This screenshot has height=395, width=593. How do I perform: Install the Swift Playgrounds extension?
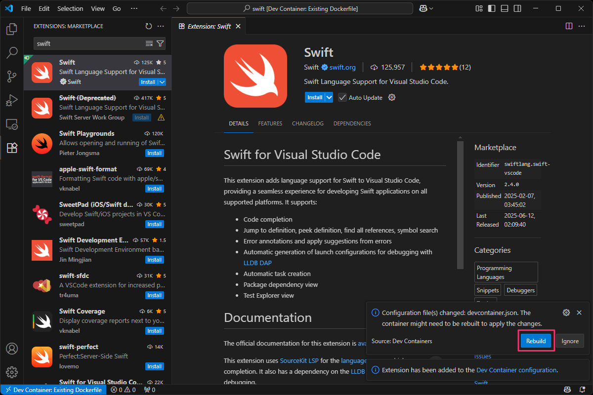[155, 153]
